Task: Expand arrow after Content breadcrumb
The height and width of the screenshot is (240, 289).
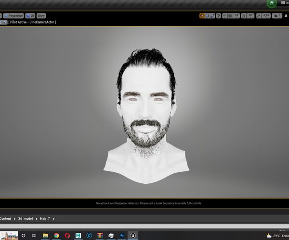Action: click(14, 219)
